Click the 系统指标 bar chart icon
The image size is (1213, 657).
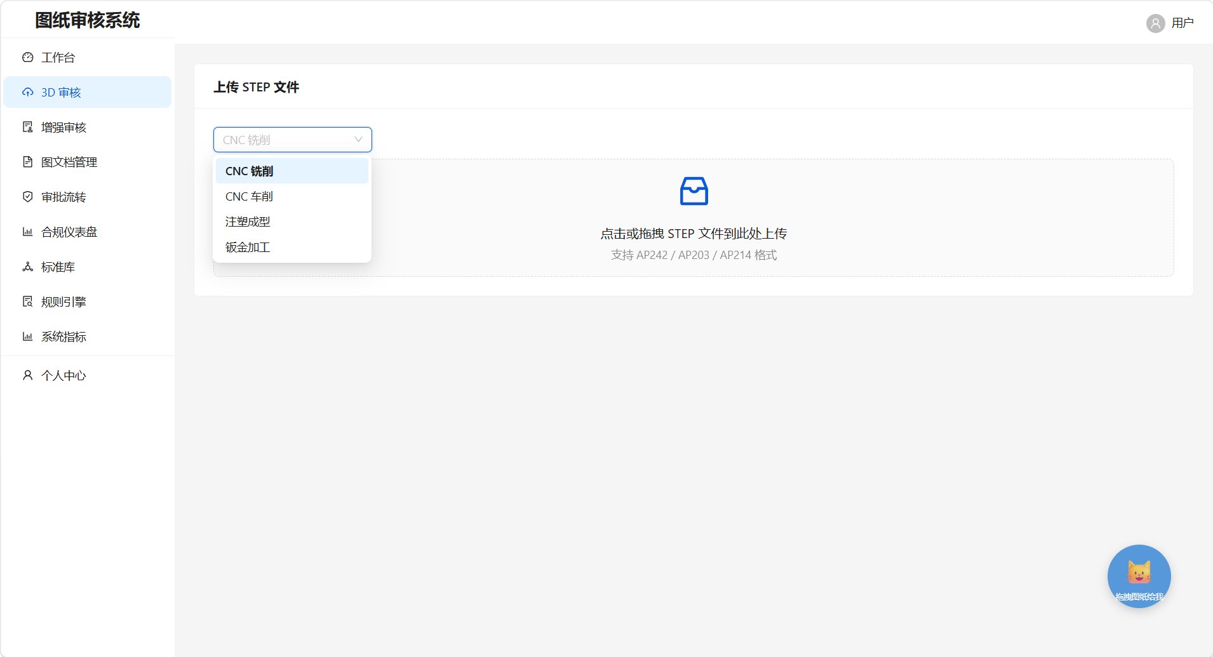[27, 336]
